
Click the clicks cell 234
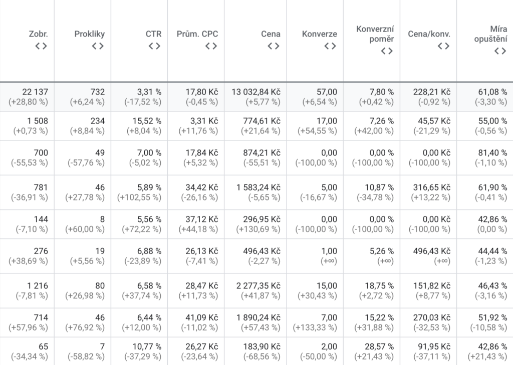(98, 121)
